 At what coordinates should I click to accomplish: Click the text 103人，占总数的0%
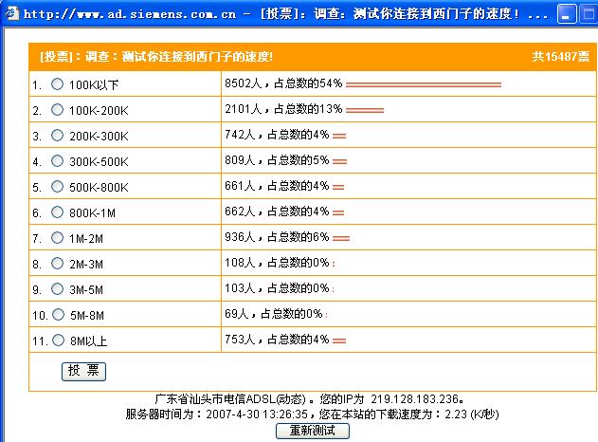pos(277,288)
